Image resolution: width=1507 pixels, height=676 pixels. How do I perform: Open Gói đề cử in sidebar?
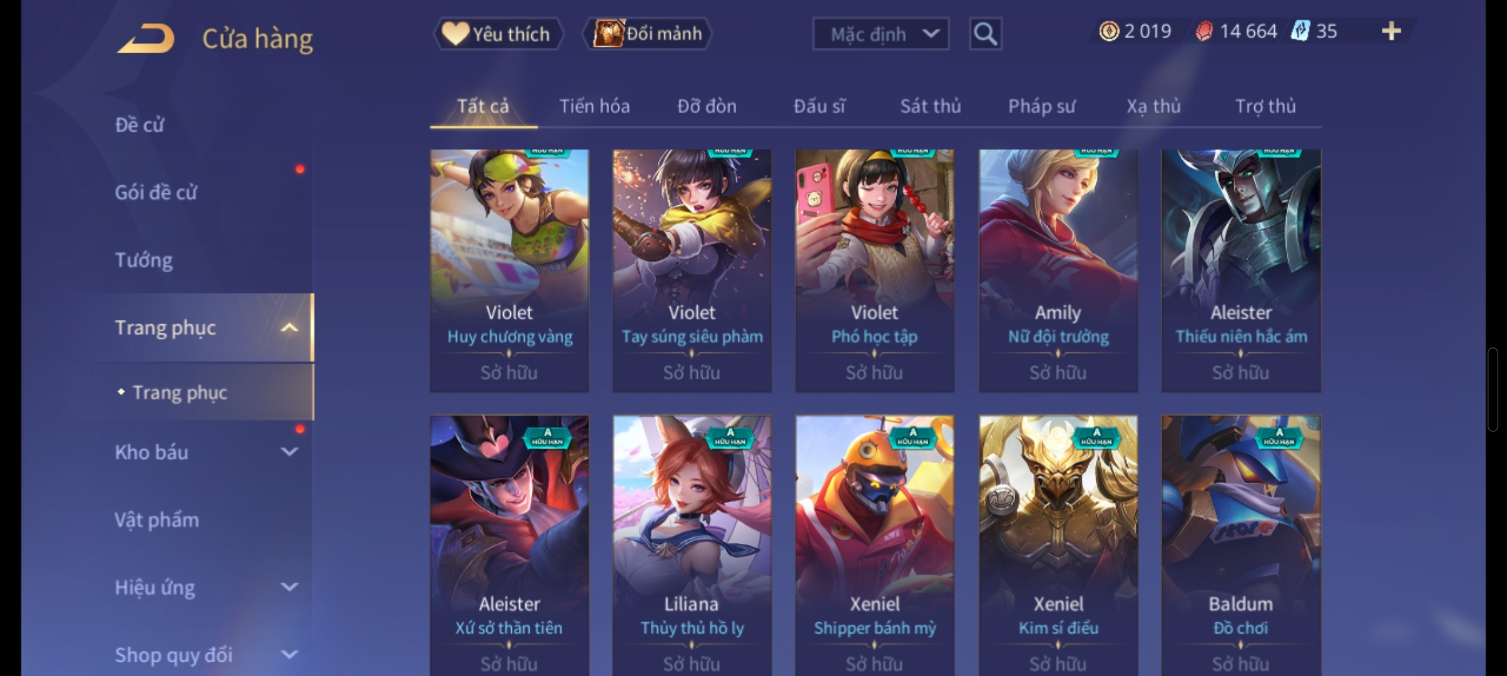pyautogui.click(x=156, y=192)
